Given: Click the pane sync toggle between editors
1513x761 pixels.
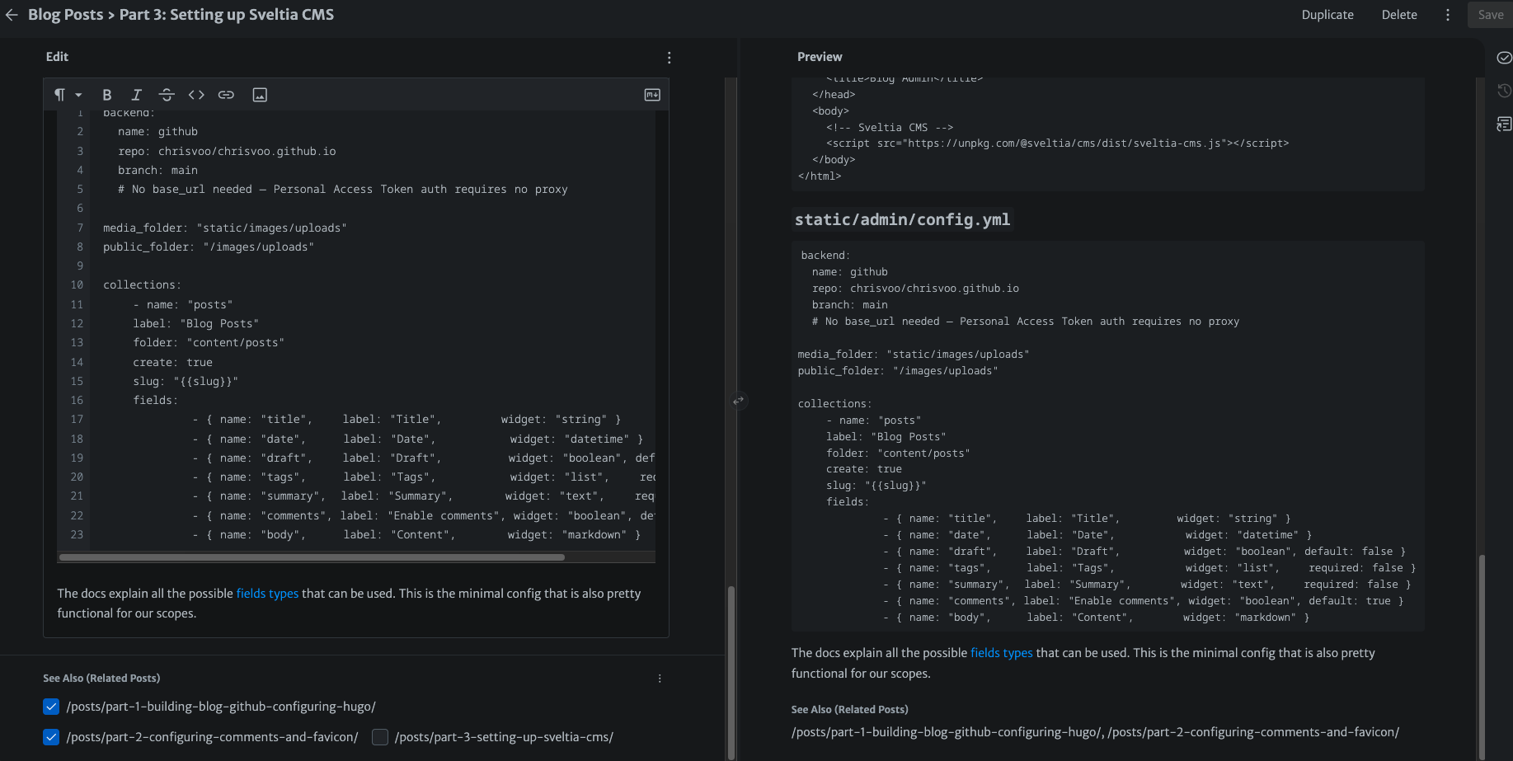Looking at the screenshot, I should click(738, 401).
